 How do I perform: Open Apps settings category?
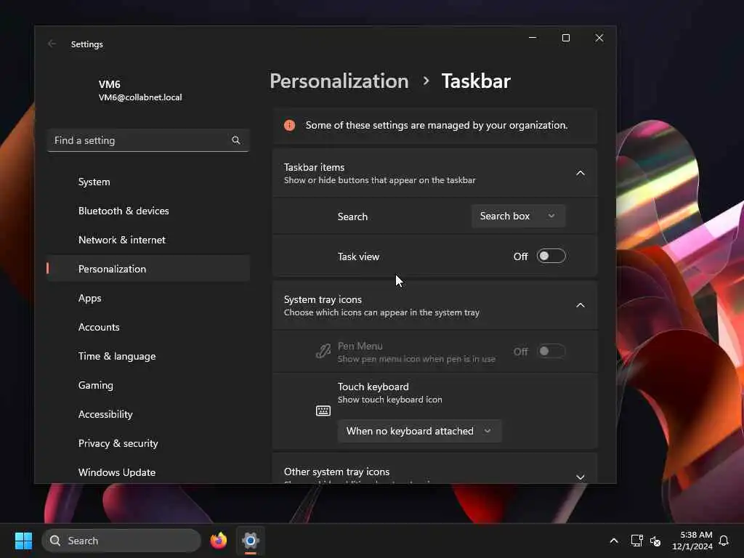(x=148, y=298)
